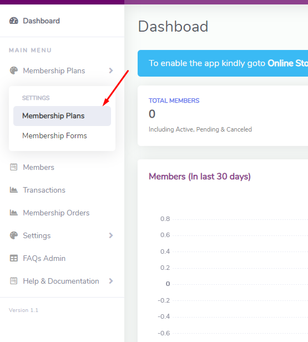The height and width of the screenshot is (342, 308).
Task: Click the Members list icon
Action: point(14,167)
